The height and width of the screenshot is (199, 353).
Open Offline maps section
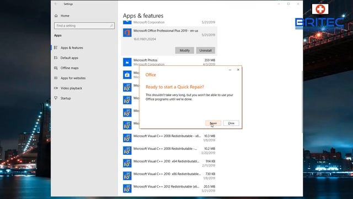tap(69, 68)
